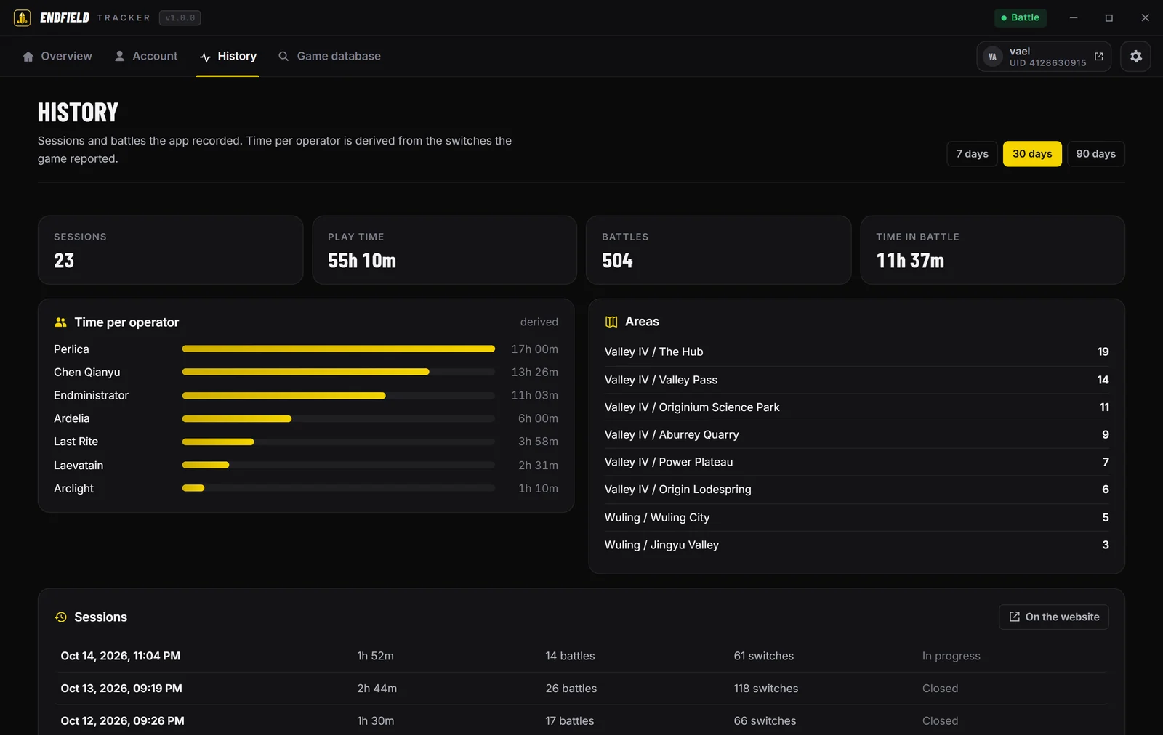Click the Endfield Tracker app logo icon
Image resolution: width=1163 pixels, height=735 pixels.
click(22, 17)
